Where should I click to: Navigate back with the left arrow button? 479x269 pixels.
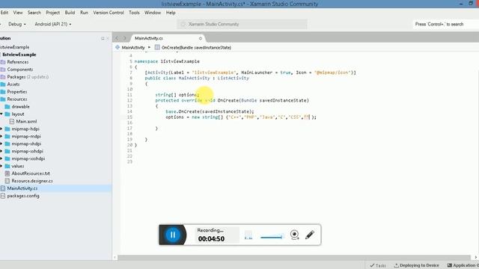[117, 38]
